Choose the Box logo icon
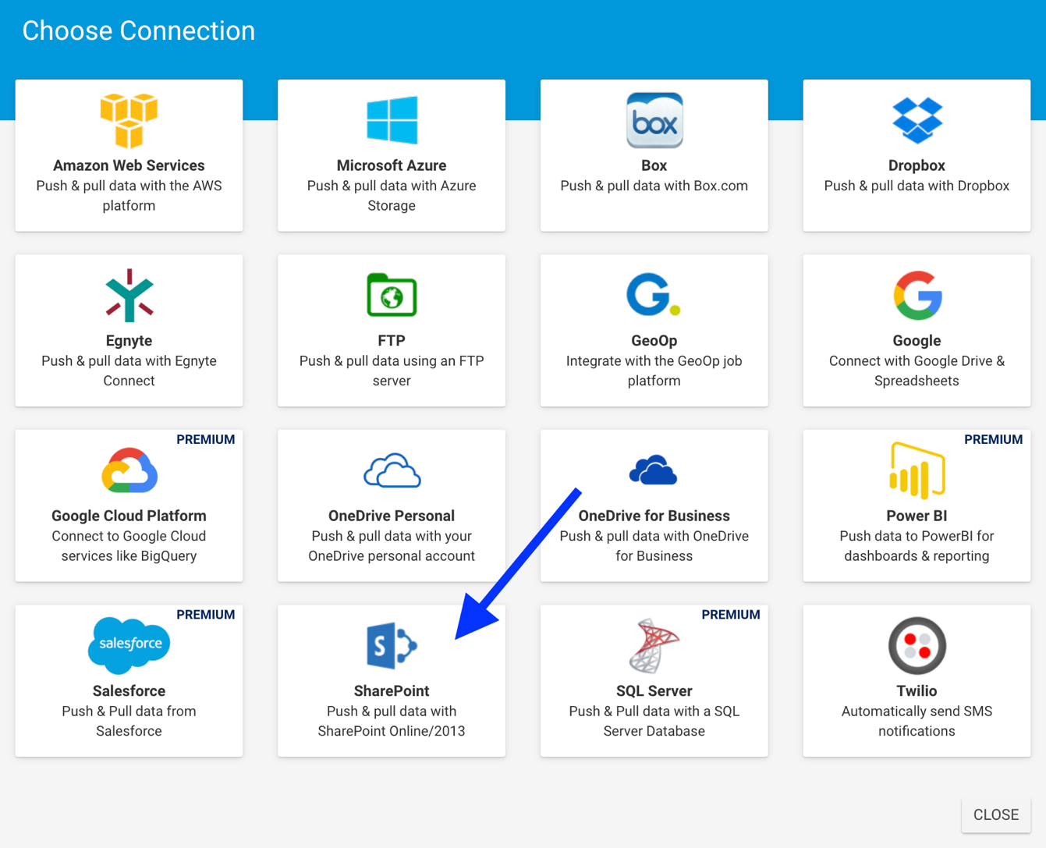Viewport: 1046px width, 848px height. pos(654,120)
